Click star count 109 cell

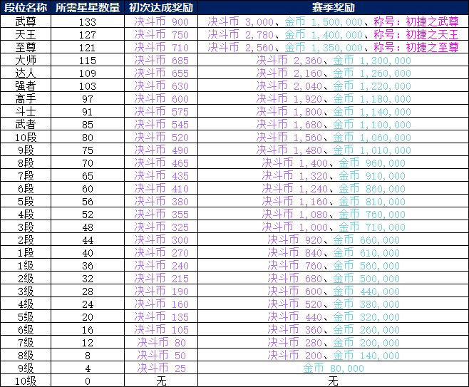88,73
